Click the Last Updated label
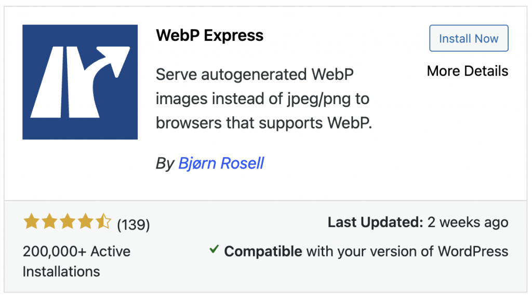Screen dimensions: 532x298 tap(375, 223)
